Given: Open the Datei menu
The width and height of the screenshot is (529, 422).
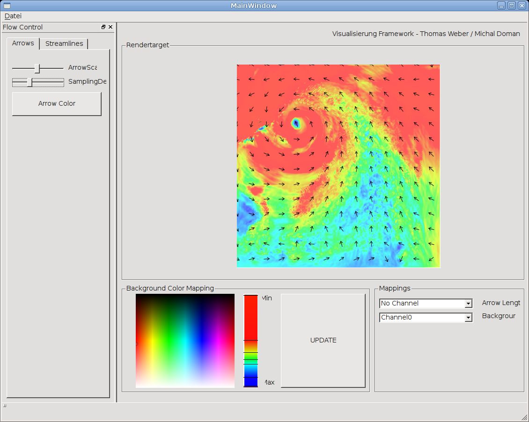Looking at the screenshot, I should (x=13, y=15).
